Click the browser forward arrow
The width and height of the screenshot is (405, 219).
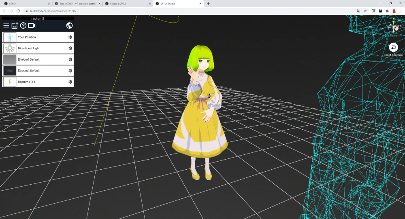11,11
